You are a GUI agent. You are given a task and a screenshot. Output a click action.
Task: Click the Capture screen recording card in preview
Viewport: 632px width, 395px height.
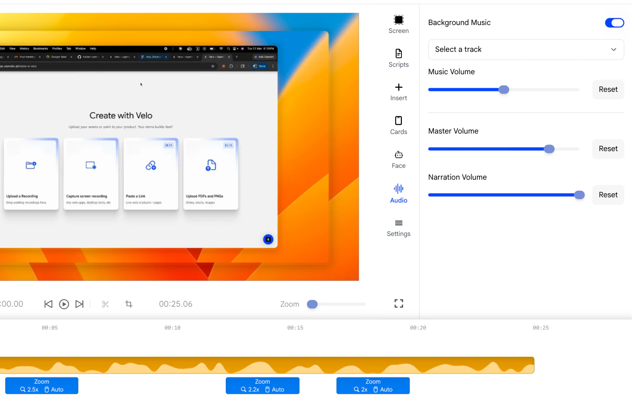[x=91, y=174]
